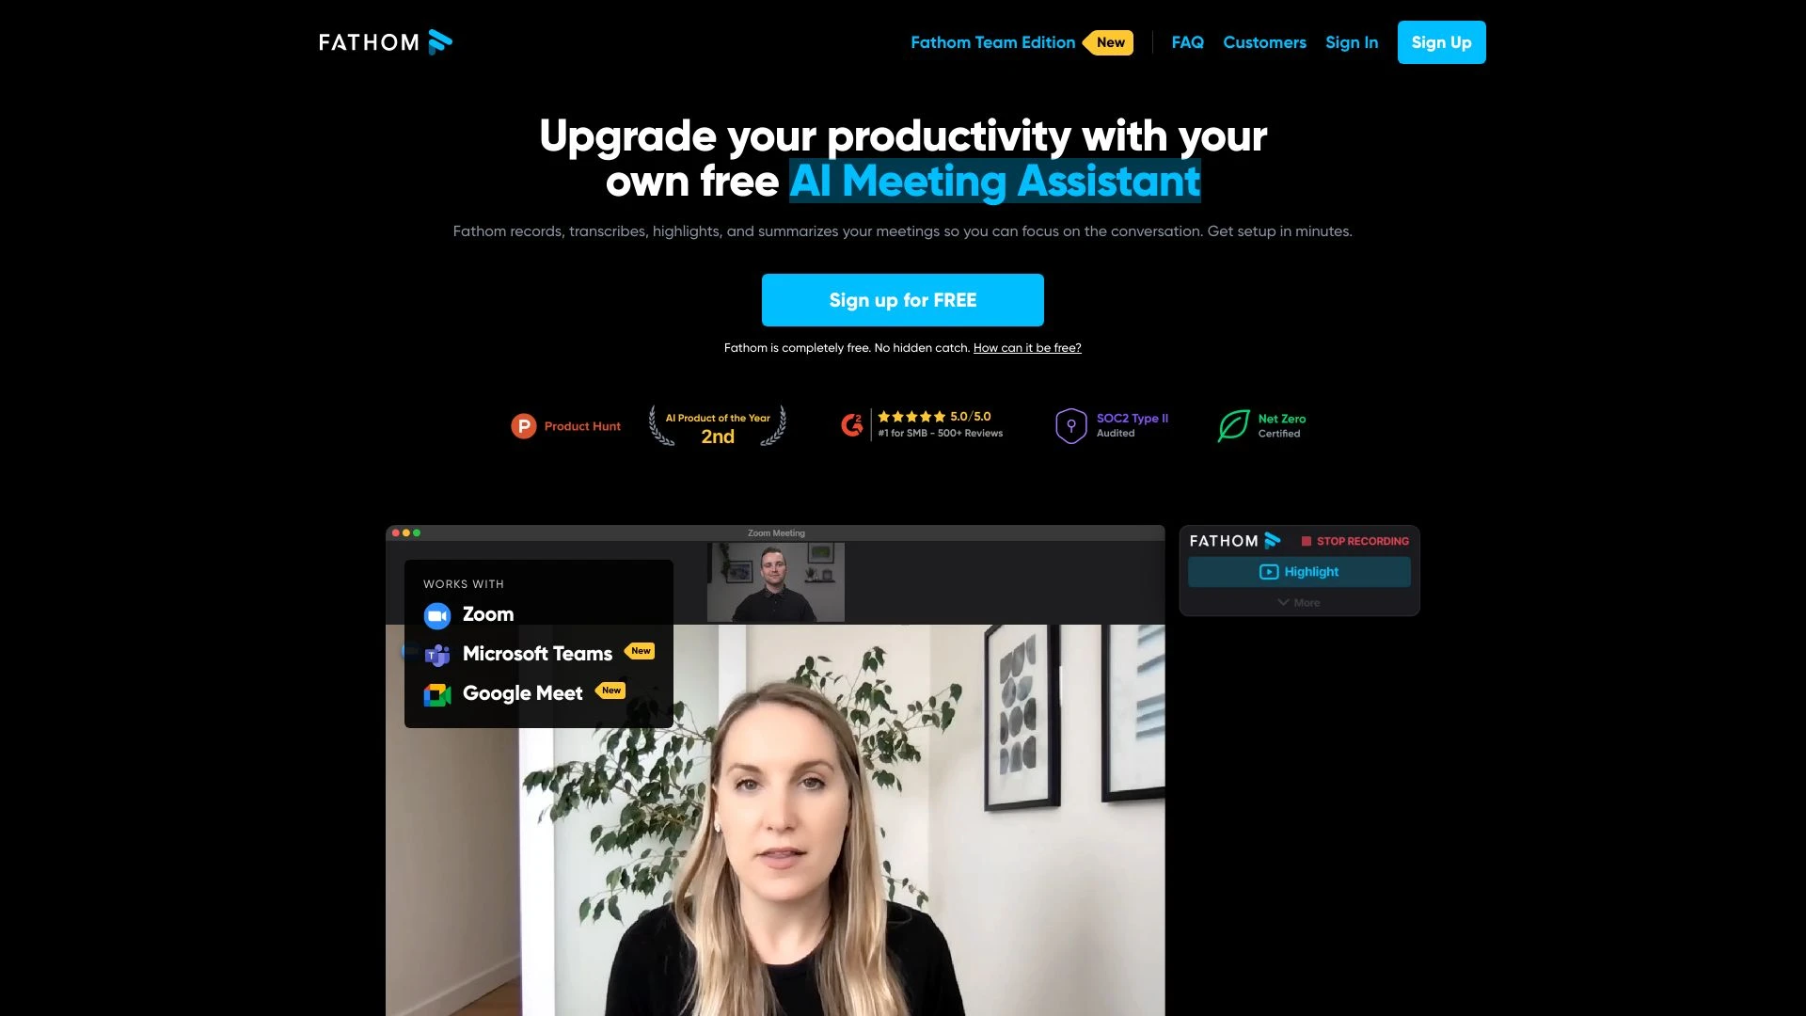Open the FAQ menu item
1806x1016 pixels.
(1187, 42)
